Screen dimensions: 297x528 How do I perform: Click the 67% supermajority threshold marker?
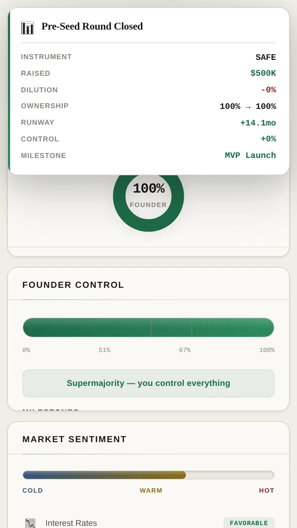(192, 327)
